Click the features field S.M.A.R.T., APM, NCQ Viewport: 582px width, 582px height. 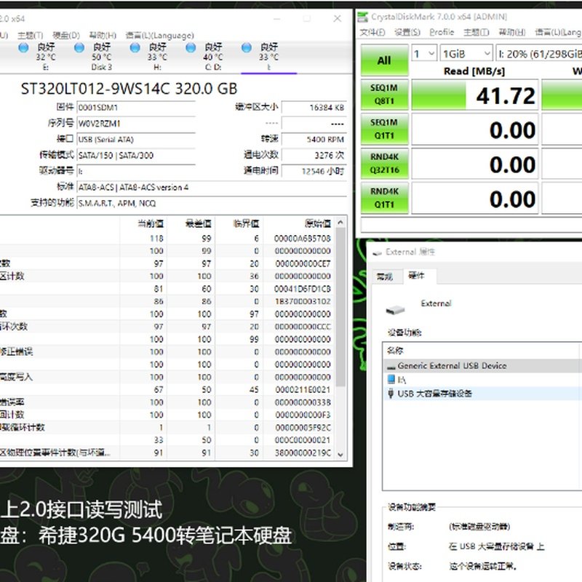212,204
